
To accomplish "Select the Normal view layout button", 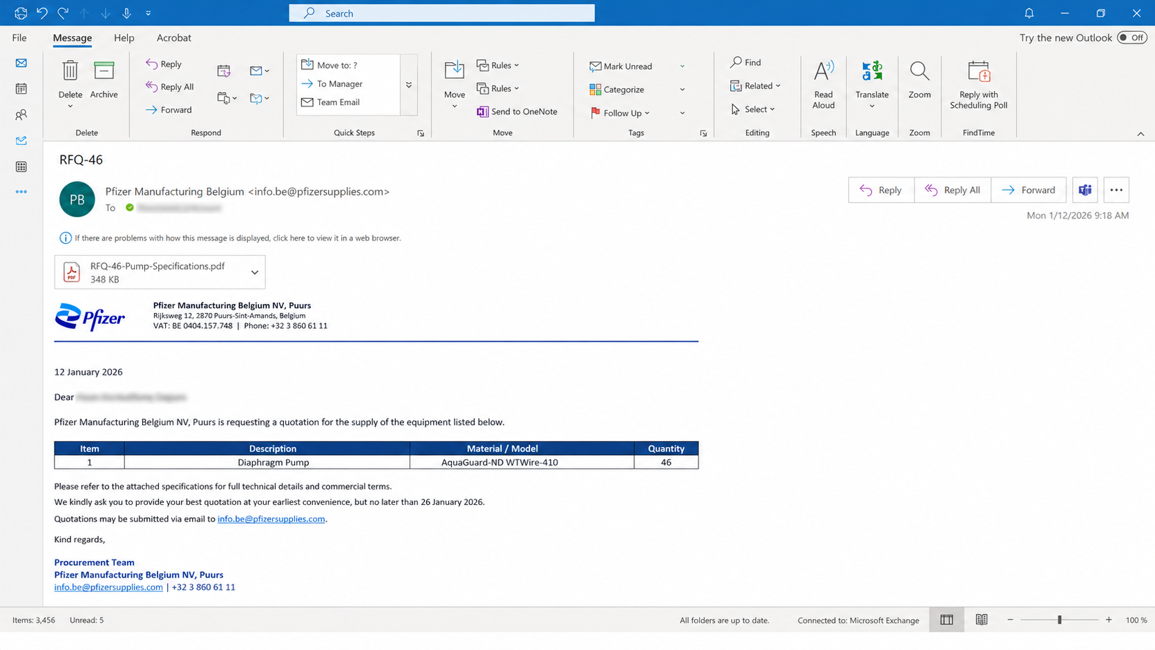I will (x=946, y=620).
